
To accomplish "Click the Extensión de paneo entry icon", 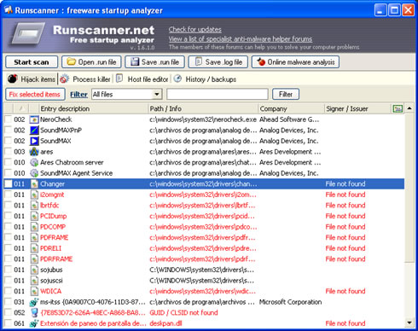I will coord(34,323).
